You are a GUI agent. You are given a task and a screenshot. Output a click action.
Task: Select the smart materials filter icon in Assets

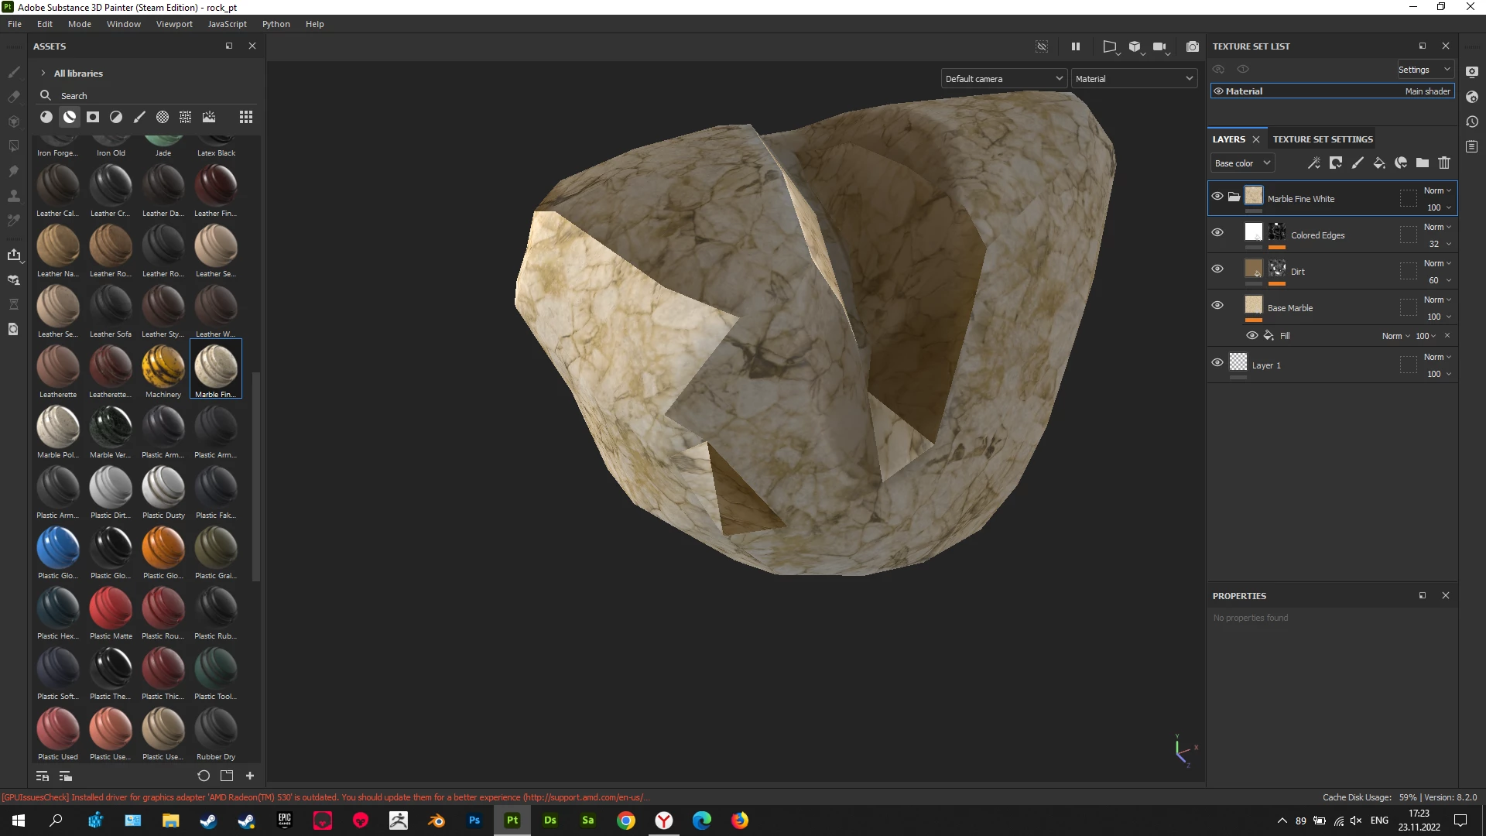70,117
